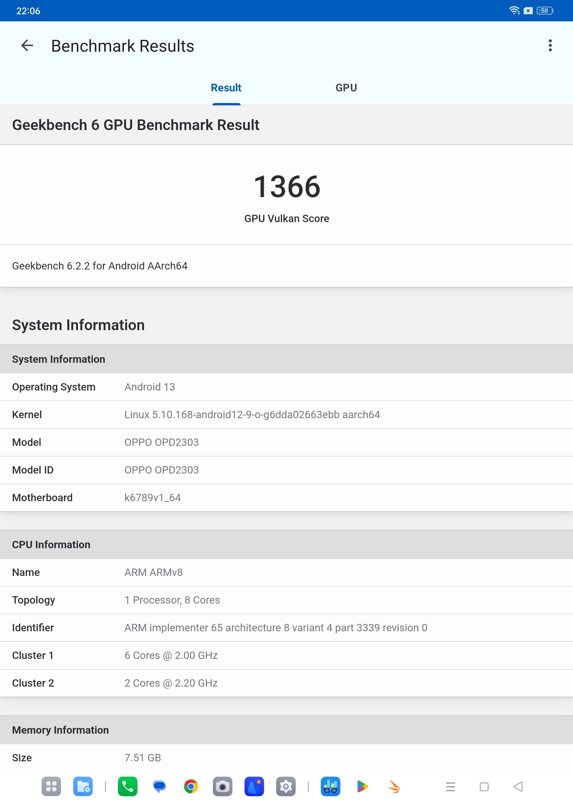Screen dimensions: 573x803
Task: Tap the triangle back navigation button
Action: pyautogui.click(x=518, y=786)
